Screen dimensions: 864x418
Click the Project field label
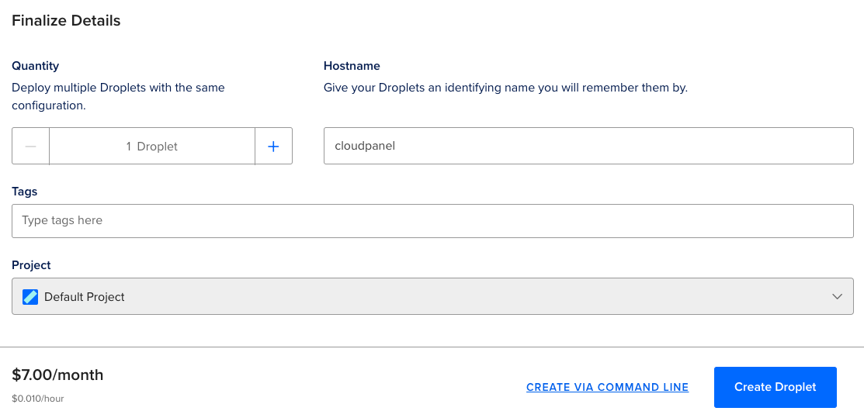point(31,265)
